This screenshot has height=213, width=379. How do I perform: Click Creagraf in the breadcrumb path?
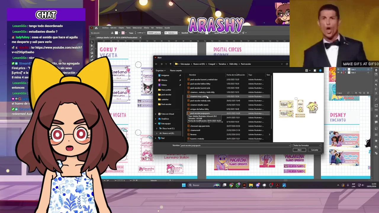coord(211,64)
